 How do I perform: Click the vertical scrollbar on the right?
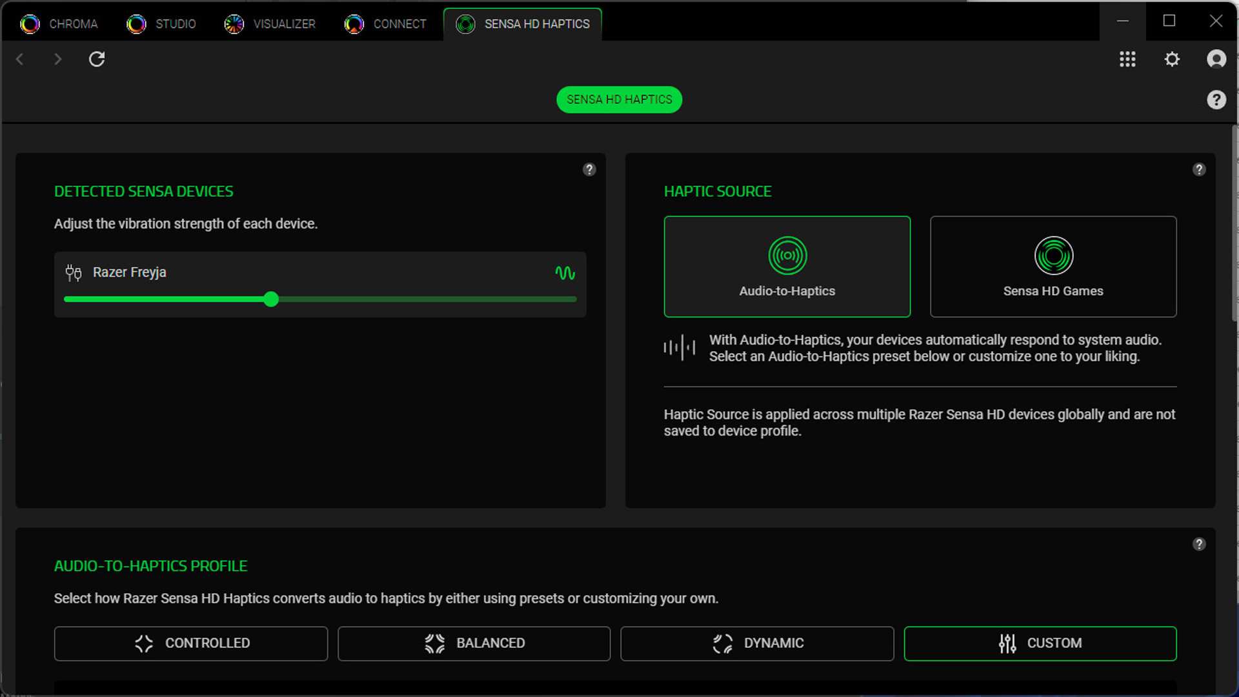click(1235, 223)
